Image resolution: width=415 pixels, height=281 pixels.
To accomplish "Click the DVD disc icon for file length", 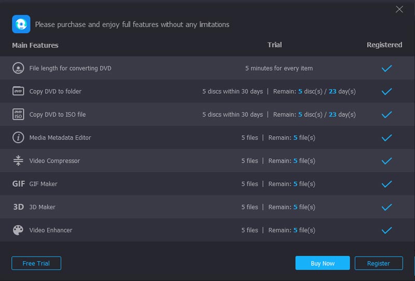I will [18, 68].
